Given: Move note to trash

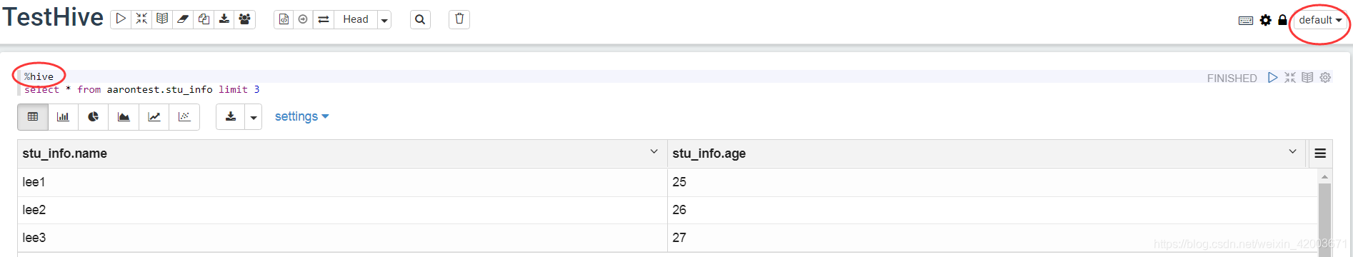Looking at the screenshot, I should [459, 19].
